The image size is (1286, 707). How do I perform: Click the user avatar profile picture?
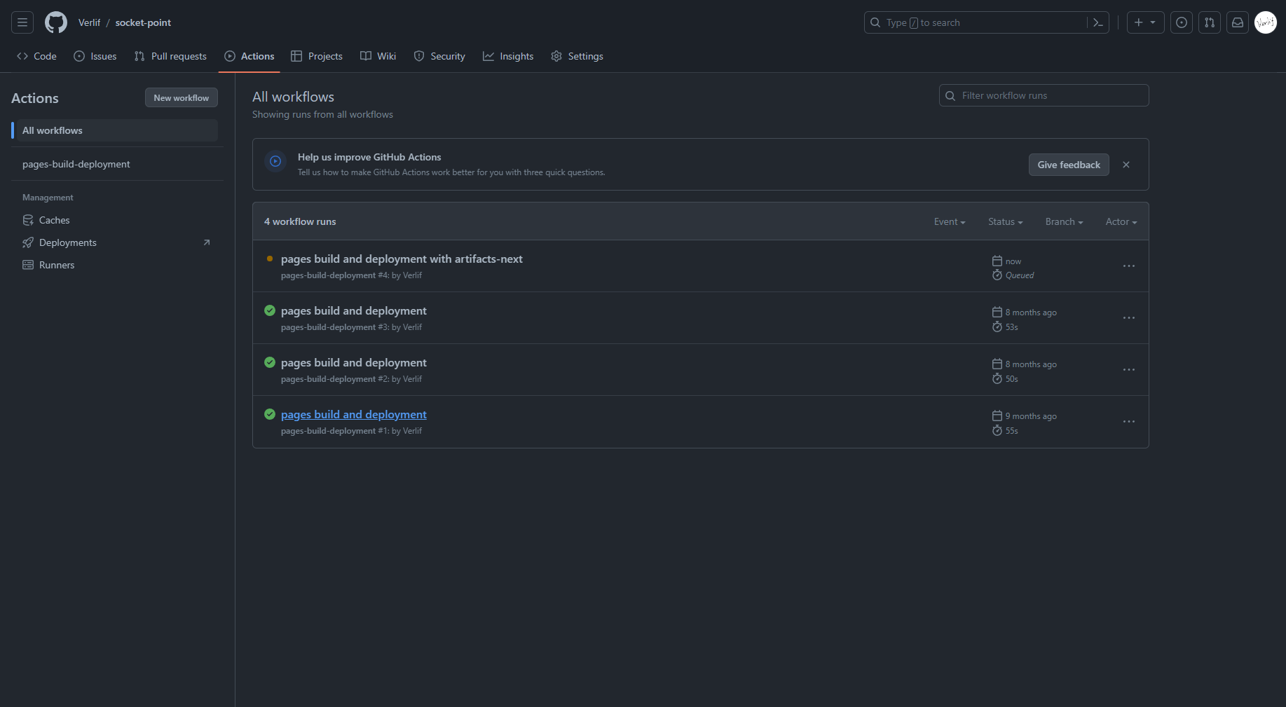tap(1266, 22)
